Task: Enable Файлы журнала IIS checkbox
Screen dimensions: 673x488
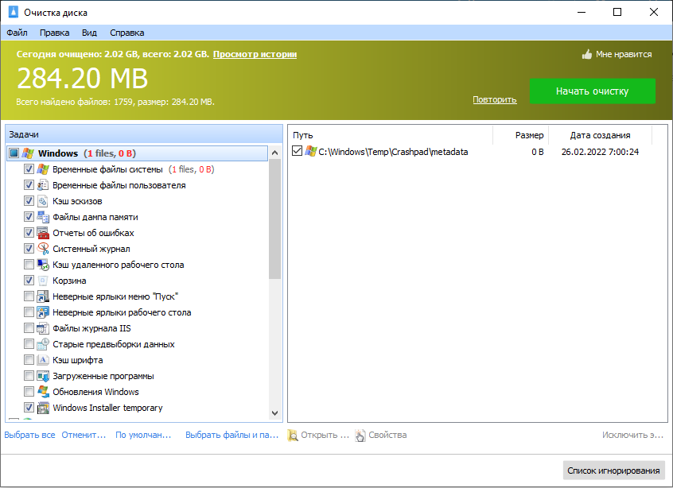Action: coord(29,327)
